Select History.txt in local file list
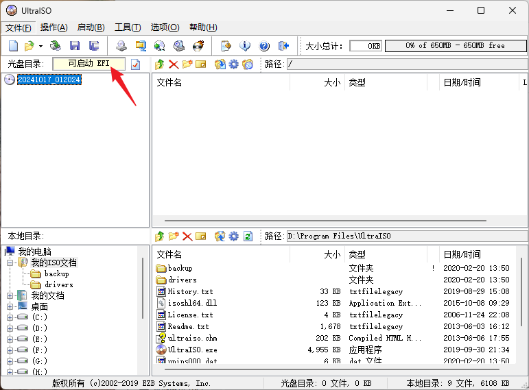The width and height of the screenshot is (529, 390). click(x=190, y=291)
